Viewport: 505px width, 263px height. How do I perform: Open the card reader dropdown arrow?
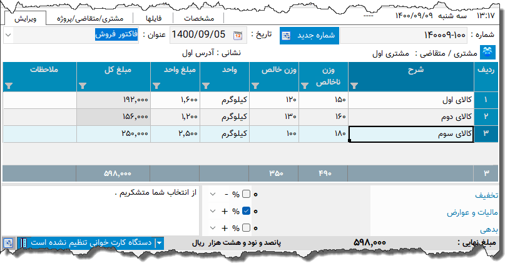click(159, 243)
